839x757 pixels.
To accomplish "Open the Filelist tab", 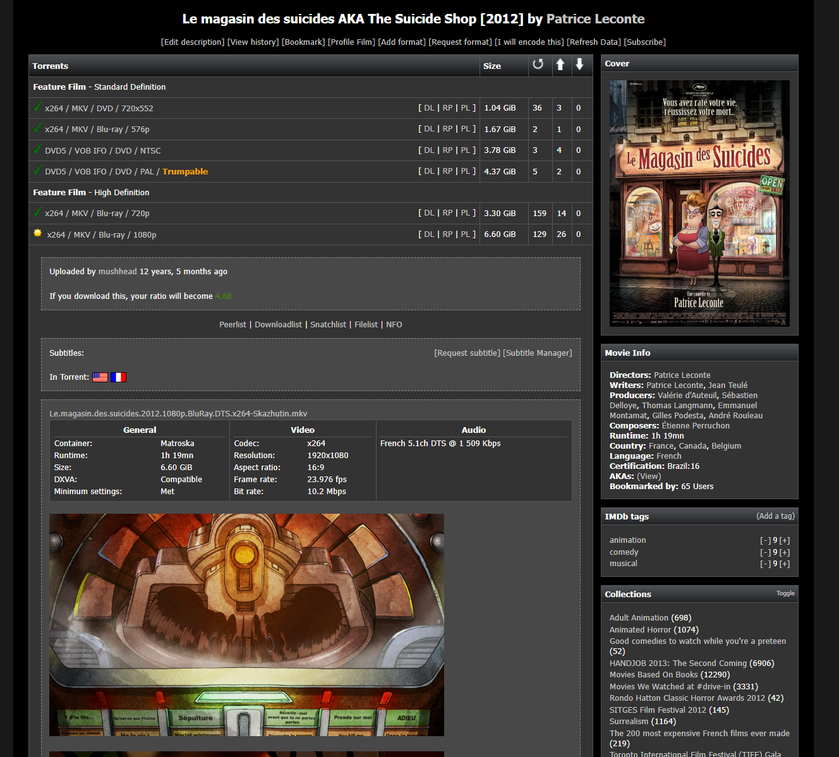I will pos(366,325).
